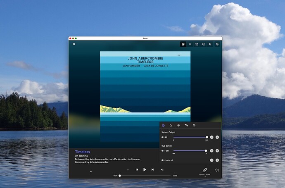Adjust the dCS Bartok volume slider
The height and width of the screenshot is (188, 285).
pos(190,151)
